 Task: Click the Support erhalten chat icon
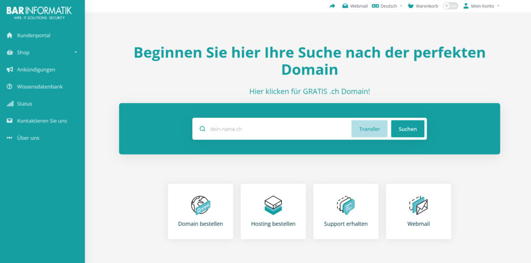(x=346, y=205)
